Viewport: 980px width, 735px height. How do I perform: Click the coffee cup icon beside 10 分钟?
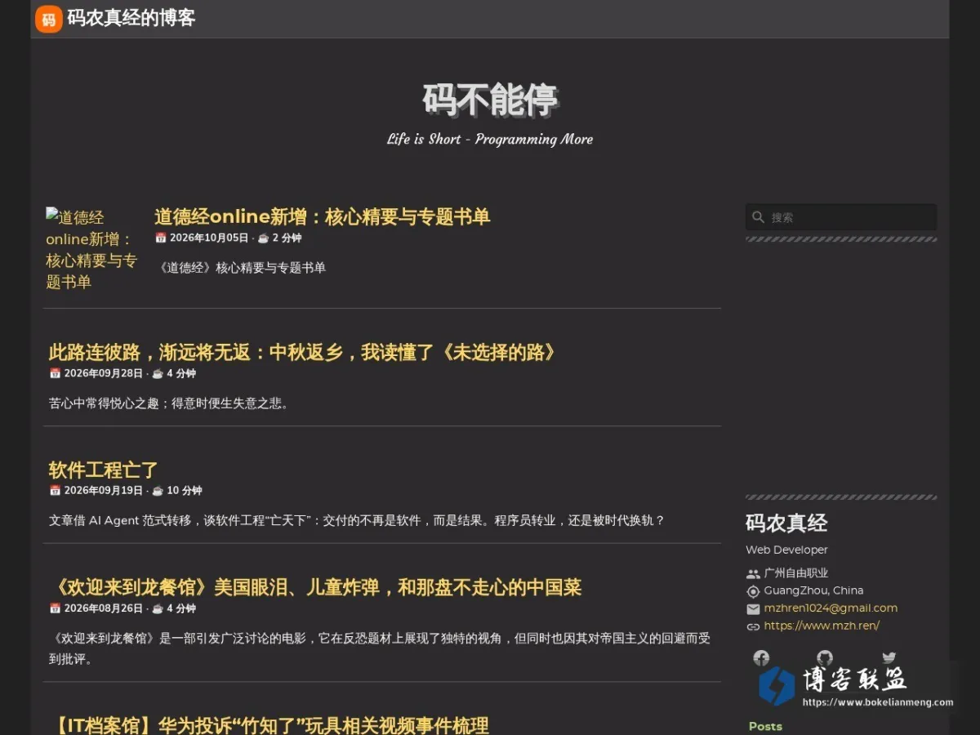click(x=158, y=491)
